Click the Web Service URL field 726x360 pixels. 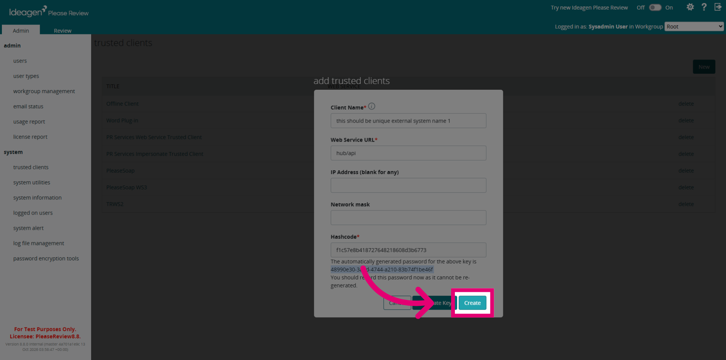point(408,153)
